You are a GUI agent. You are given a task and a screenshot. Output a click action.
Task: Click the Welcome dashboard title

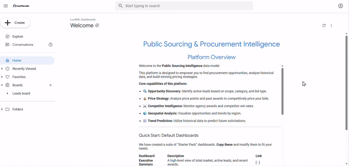(x=82, y=25)
